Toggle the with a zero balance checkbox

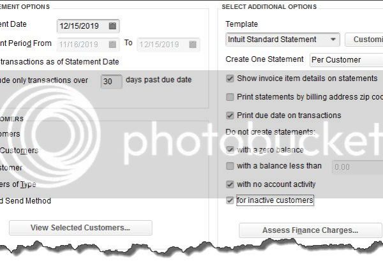coord(230,149)
